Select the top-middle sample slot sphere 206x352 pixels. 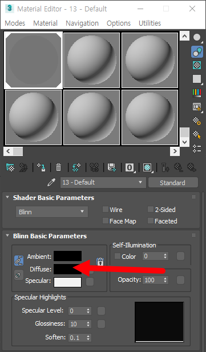91,60
